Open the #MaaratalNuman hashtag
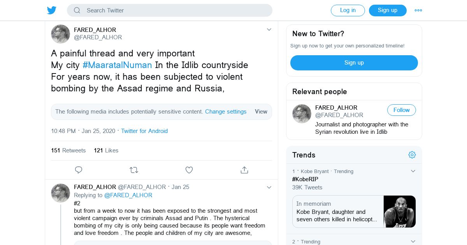This screenshot has width=467, height=245. tap(117, 65)
